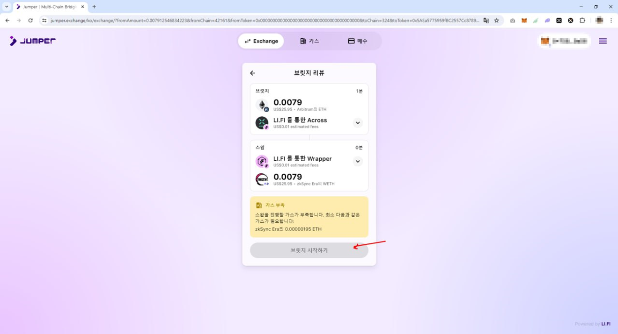Click the 0.0079 zkSync Era WETH amount

pyautogui.click(x=287, y=177)
